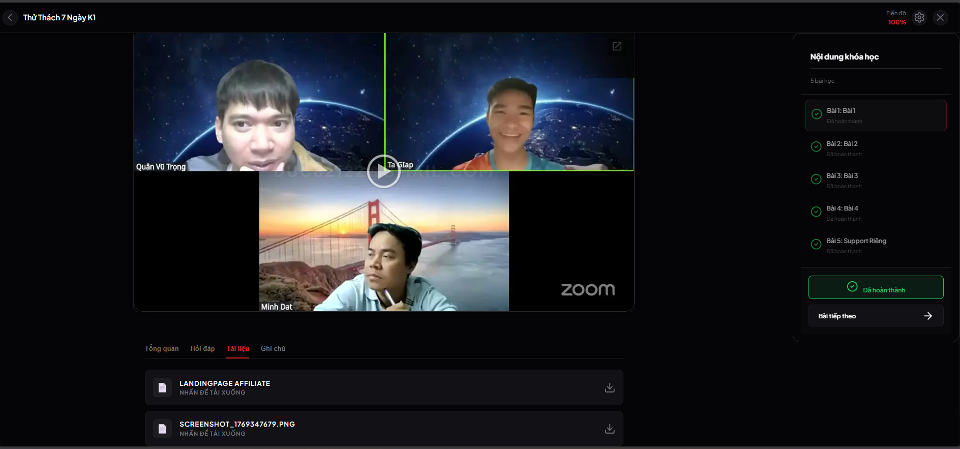Open the Hỏi đáp tab
Viewport: 960px width, 449px height.
pos(202,348)
